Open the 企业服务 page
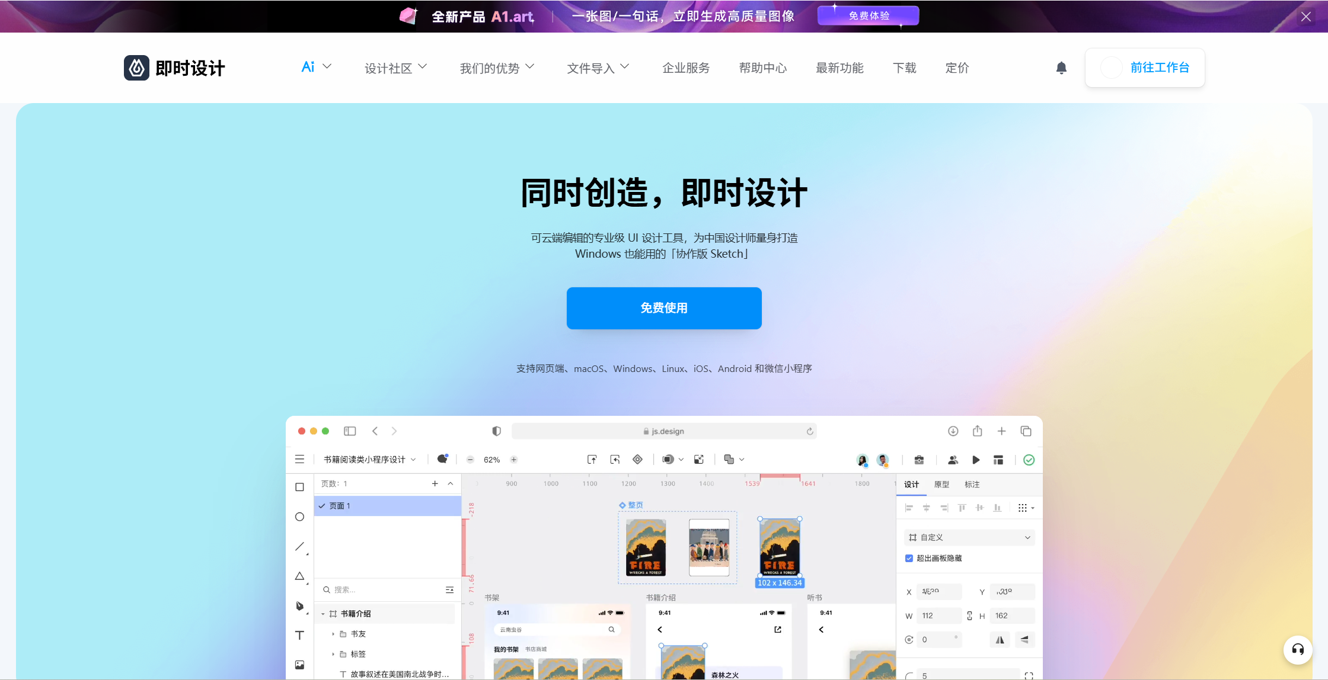The width and height of the screenshot is (1328, 680). (686, 68)
